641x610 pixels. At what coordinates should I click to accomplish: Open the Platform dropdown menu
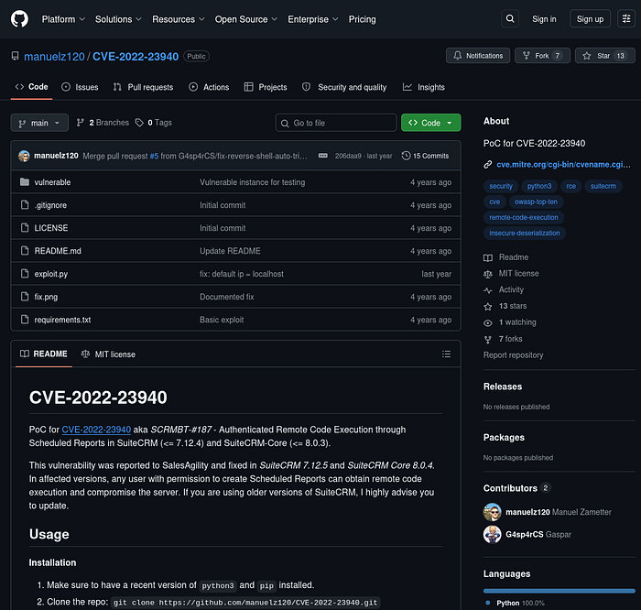click(x=63, y=19)
